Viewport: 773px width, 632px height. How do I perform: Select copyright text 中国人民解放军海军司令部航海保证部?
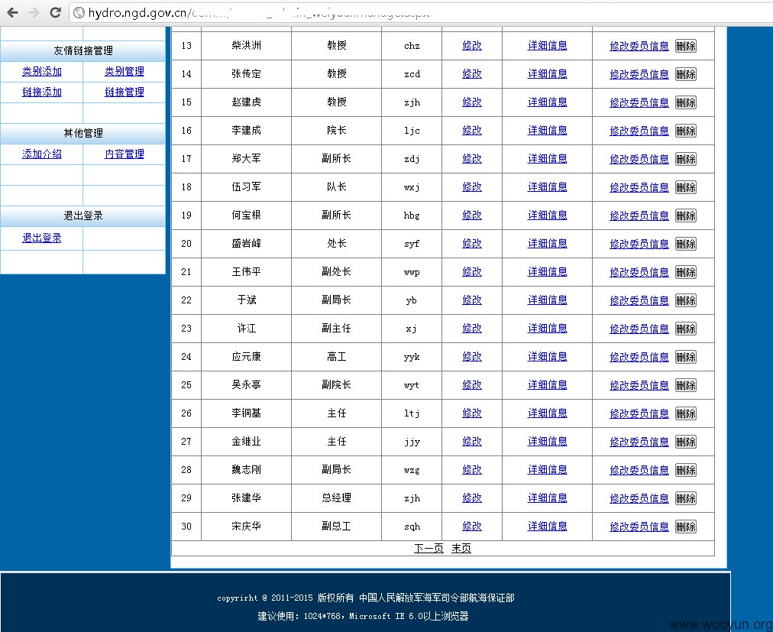[436, 598]
